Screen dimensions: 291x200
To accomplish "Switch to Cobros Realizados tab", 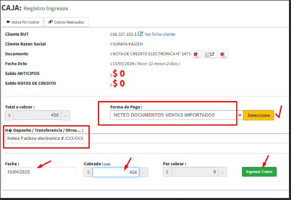I will point(66,22).
